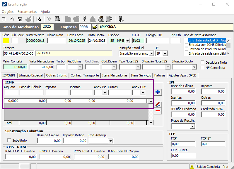Enable the Substituto checkbox

(x=9, y=140)
